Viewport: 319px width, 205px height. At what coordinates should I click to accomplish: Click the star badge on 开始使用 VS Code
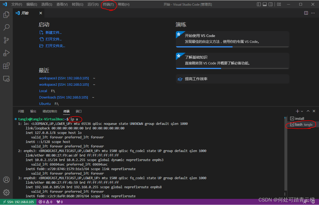[x=179, y=34]
